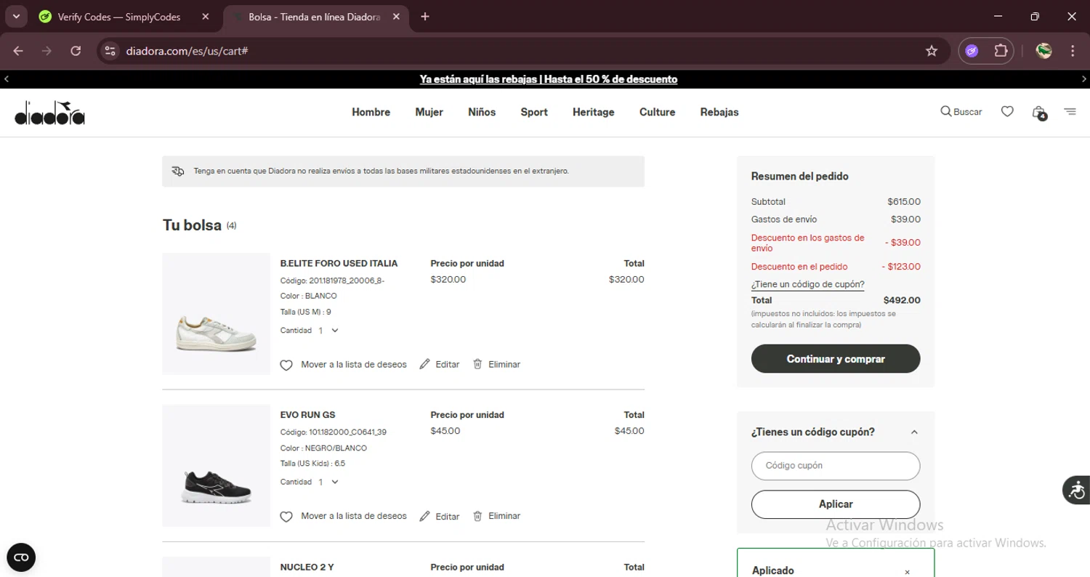Click product title B.ELITE FORO USED ITALIA
This screenshot has width=1090, height=577.
339,264
